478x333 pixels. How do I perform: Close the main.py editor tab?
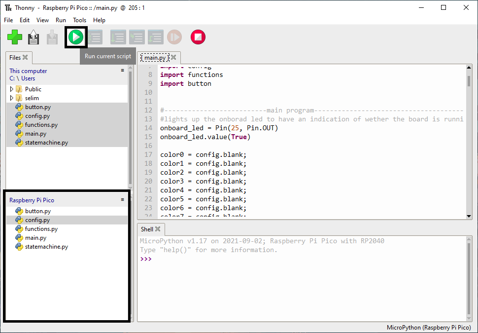point(173,57)
